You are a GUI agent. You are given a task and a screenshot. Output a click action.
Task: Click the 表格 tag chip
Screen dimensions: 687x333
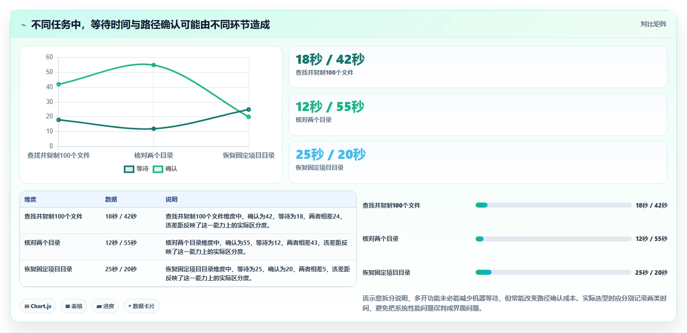tap(74, 306)
